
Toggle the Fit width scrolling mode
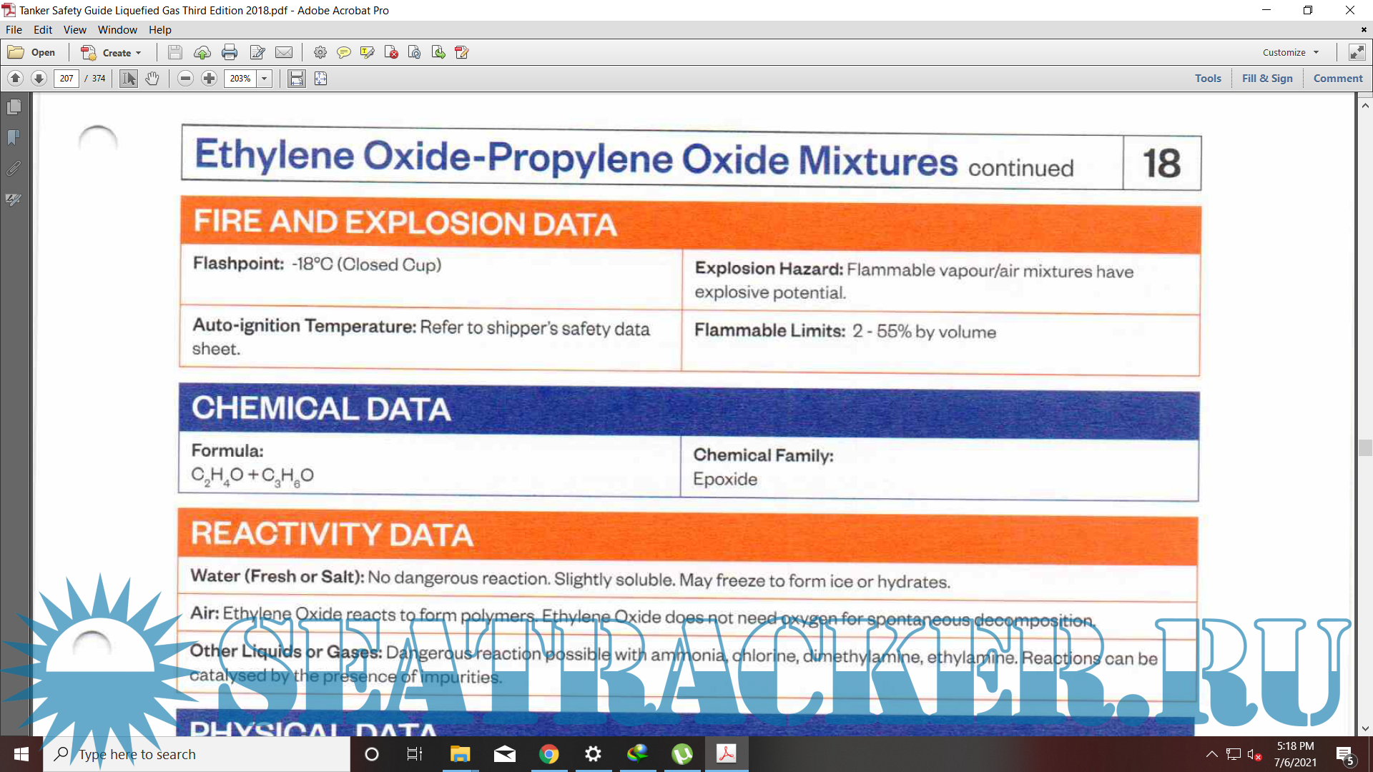[x=296, y=79]
